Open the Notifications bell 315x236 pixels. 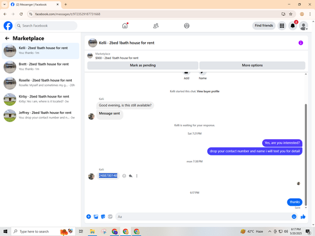click(292, 26)
